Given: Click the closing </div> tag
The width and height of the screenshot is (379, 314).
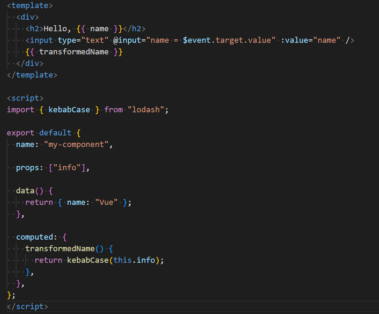Looking at the screenshot, I should click(30, 64).
